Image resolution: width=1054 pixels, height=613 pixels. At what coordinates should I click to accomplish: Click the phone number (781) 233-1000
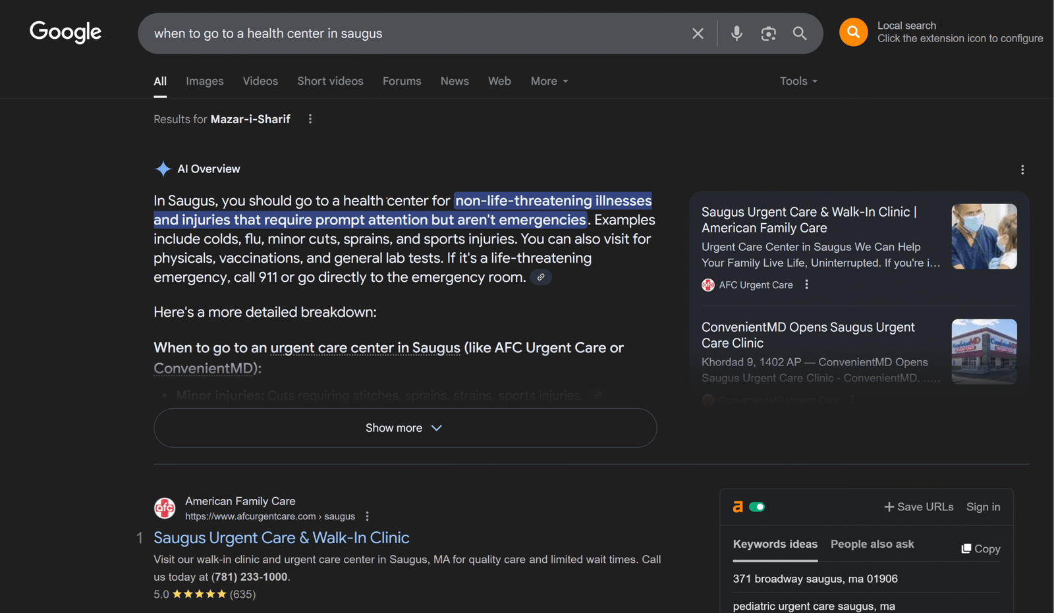pos(249,577)
